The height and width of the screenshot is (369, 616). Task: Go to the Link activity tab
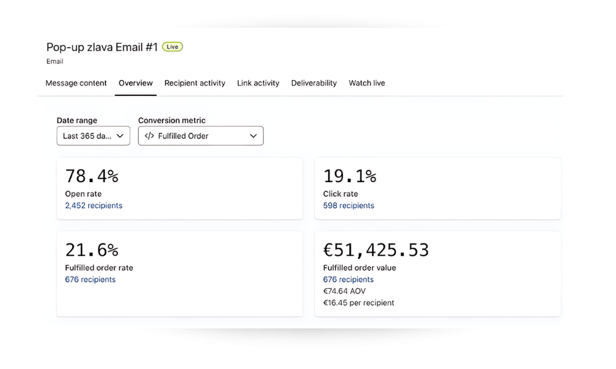click(x=258, y=83)
